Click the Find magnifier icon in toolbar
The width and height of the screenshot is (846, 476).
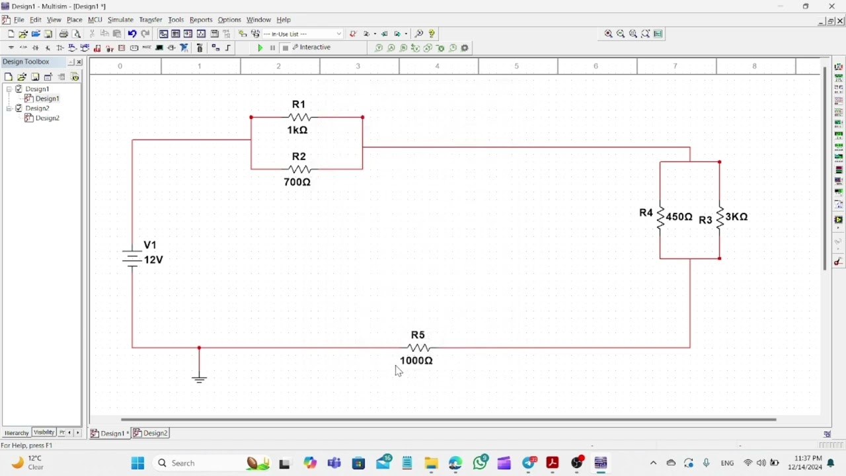(x=419, y=34)
